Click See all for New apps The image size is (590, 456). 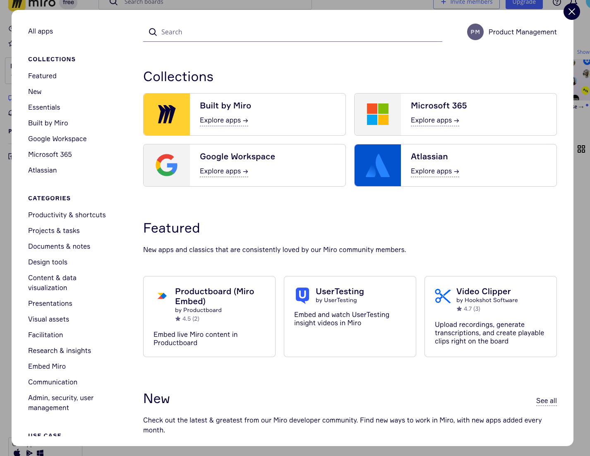[x=546, y=401]
